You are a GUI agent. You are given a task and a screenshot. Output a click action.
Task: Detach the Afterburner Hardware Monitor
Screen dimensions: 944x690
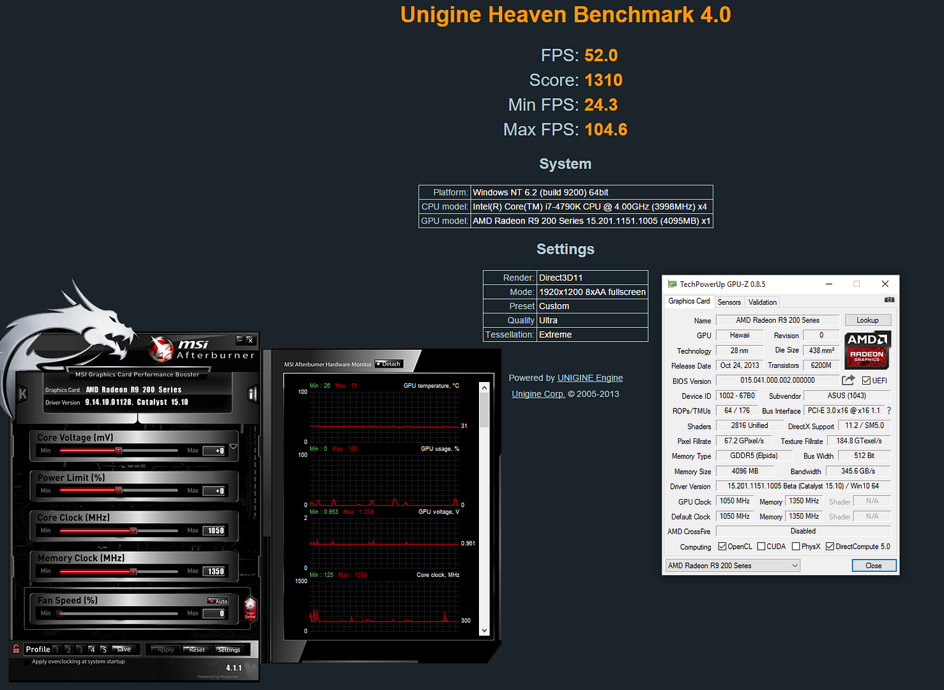pos(388,364)
